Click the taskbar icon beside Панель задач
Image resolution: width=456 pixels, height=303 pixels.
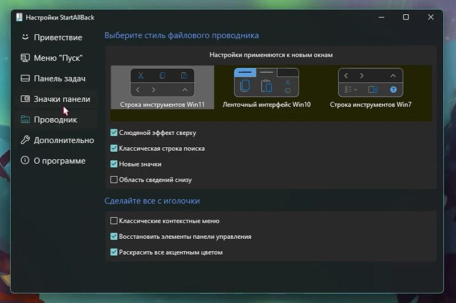point(25,78)
